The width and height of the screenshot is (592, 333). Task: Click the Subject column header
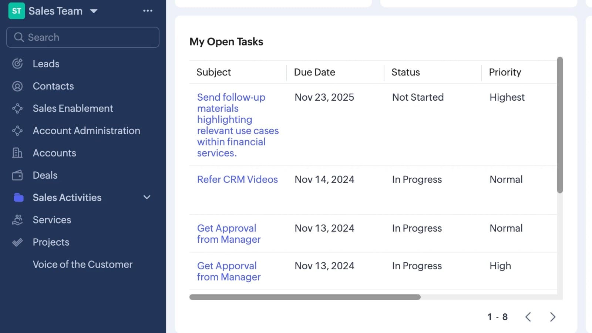tap(213, 72)
